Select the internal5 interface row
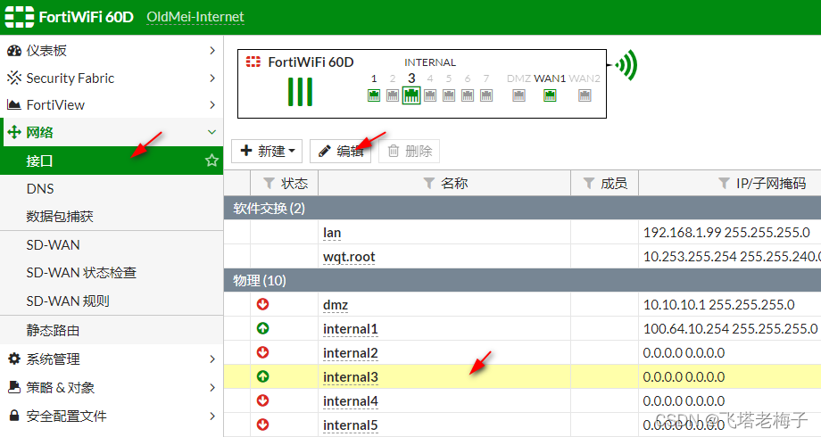This screenshot has width=821, height=437. pyautogui.click(x=523, y=425)
